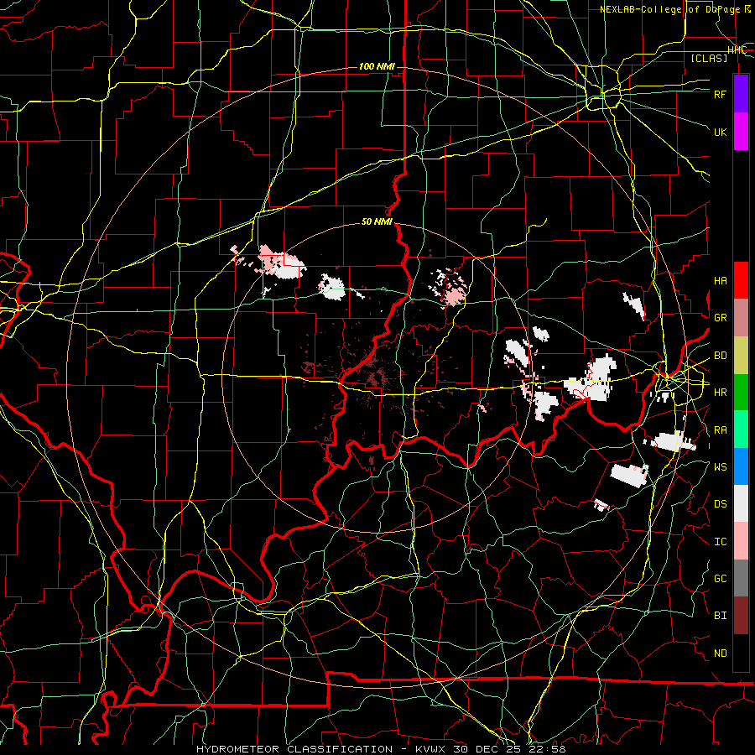Click the HHC product code label
Viewport: 755px width, 755px height.
tap(737, 50)
